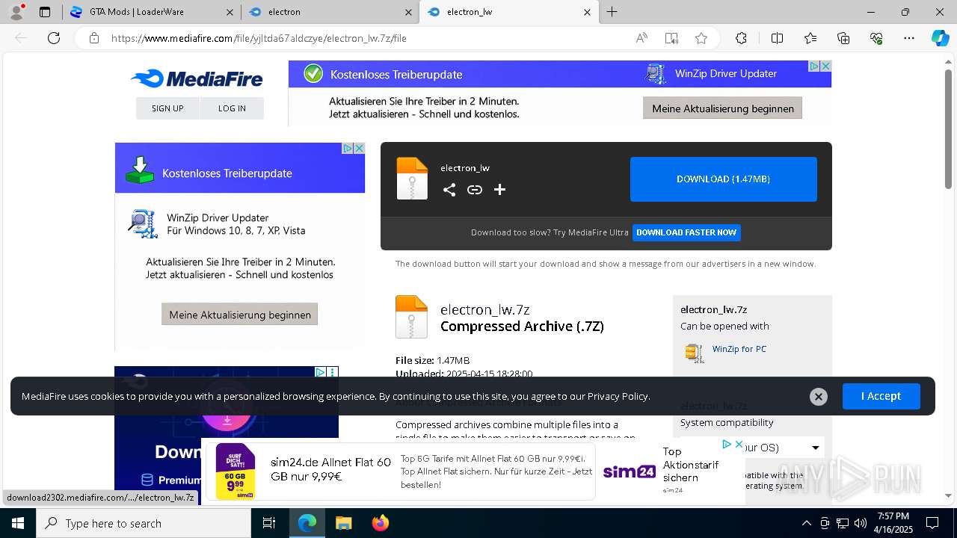Open Task View on taskbar

pyautogui.click(x=269, y=523)
